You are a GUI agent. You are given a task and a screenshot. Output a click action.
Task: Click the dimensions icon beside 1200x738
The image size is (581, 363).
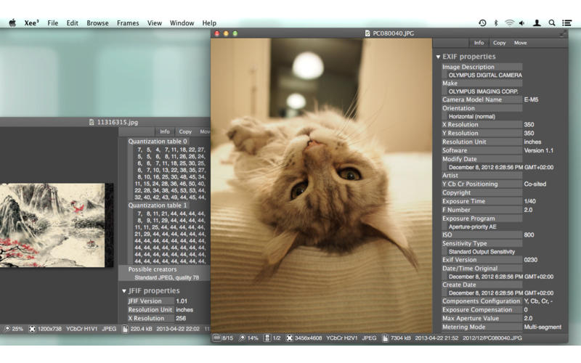tap(33, 328)
